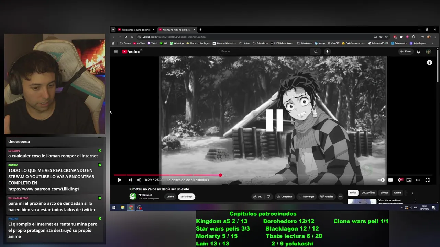Screen dimensions: 440x247
Task: Open the 'Cómo Hacer un Buen' video thumbnail
Action: tap(362, 201)
